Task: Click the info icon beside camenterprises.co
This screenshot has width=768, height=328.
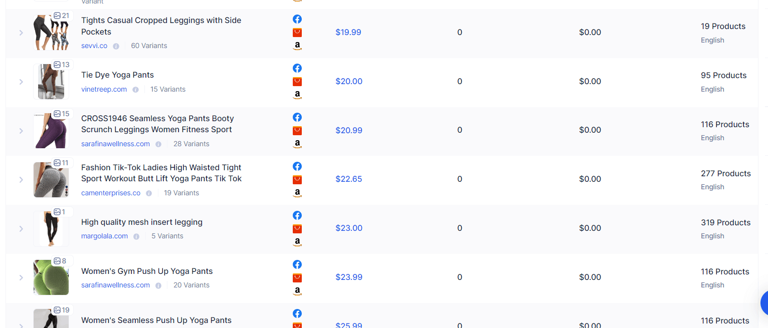Action: pyautogui.click(x=148, y=193)
